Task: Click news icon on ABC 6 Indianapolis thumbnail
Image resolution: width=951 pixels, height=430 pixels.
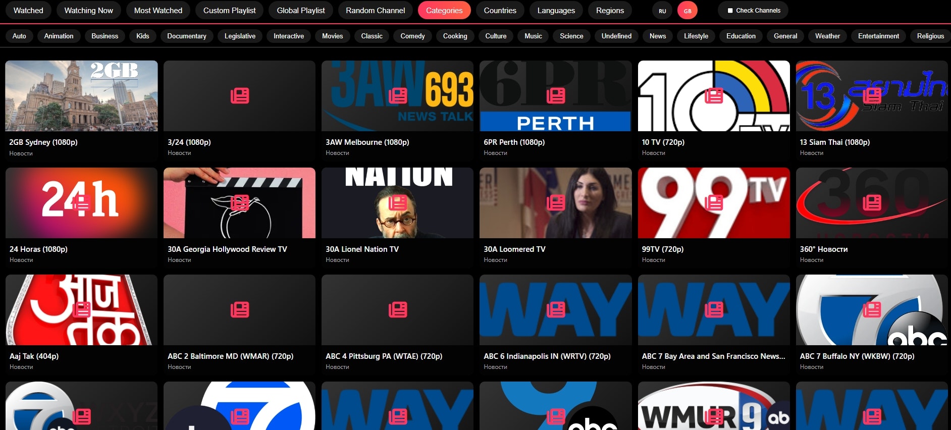Action: (556, 309)
